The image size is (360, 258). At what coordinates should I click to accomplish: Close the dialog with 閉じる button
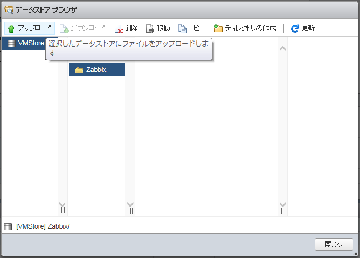(333, 244)
